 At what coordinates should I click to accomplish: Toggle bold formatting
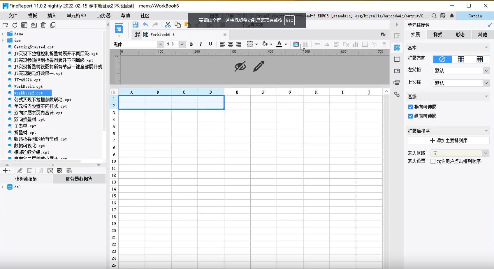(x=191, y=44)
